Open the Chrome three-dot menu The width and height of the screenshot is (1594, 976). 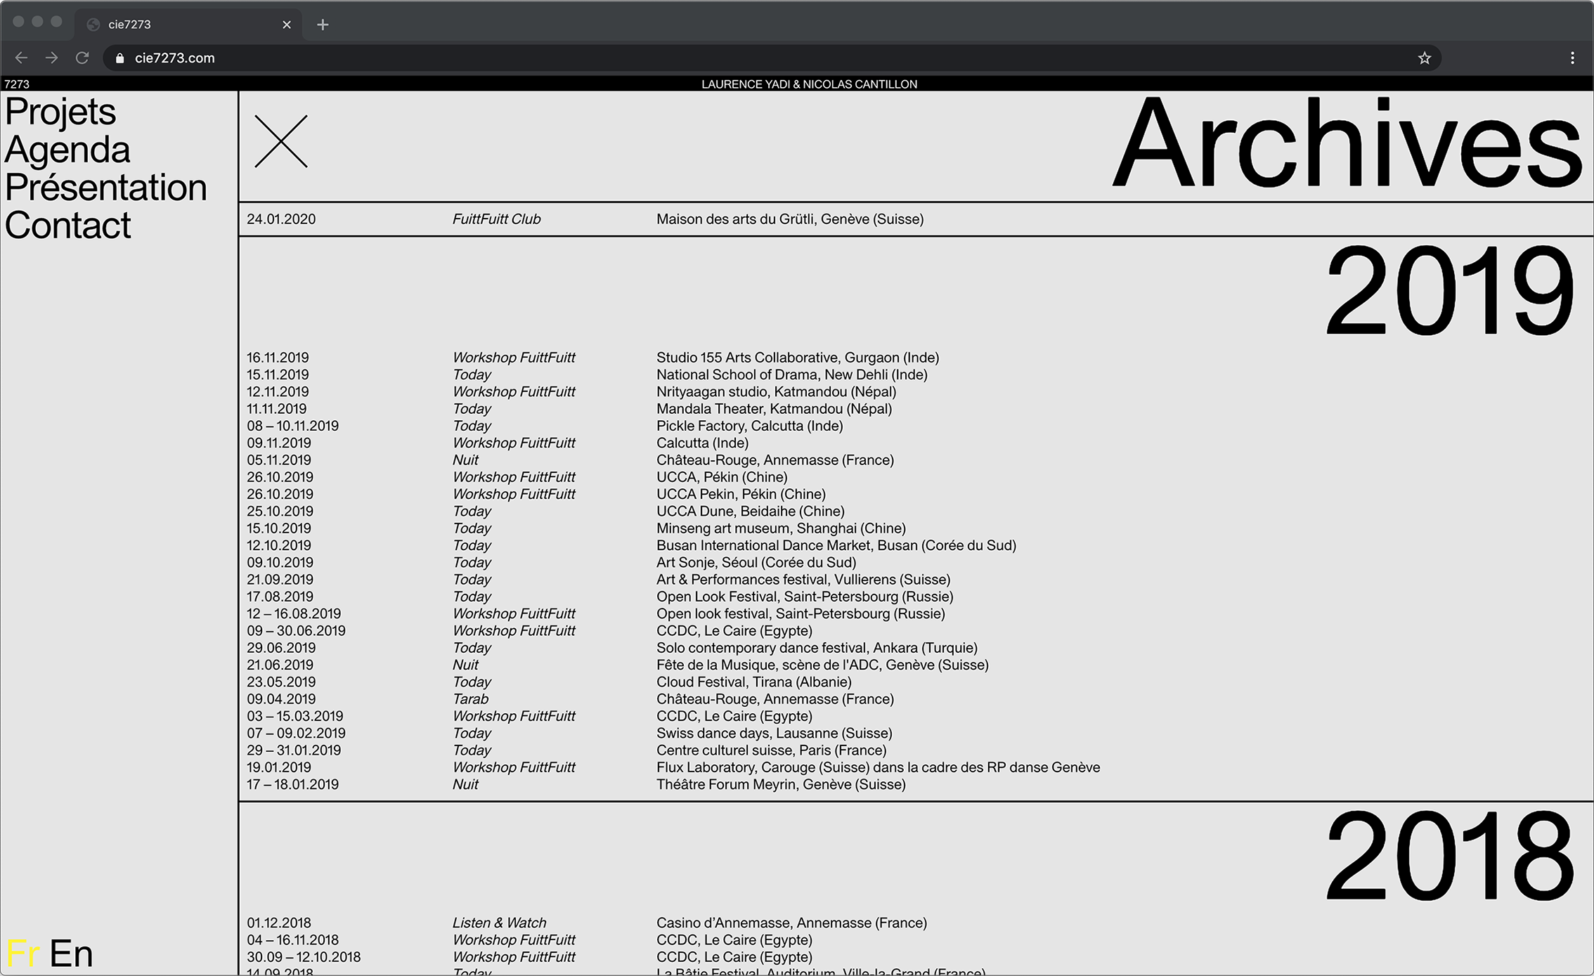tap(1572, 58)
